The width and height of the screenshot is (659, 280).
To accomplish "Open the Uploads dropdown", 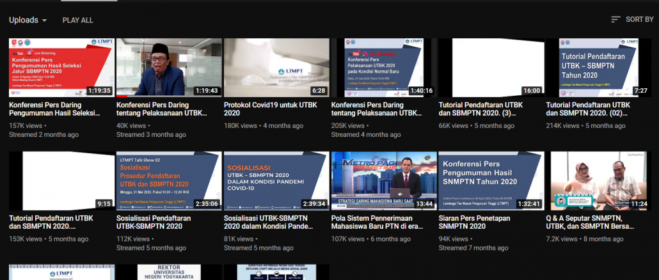I will [28, 20].
